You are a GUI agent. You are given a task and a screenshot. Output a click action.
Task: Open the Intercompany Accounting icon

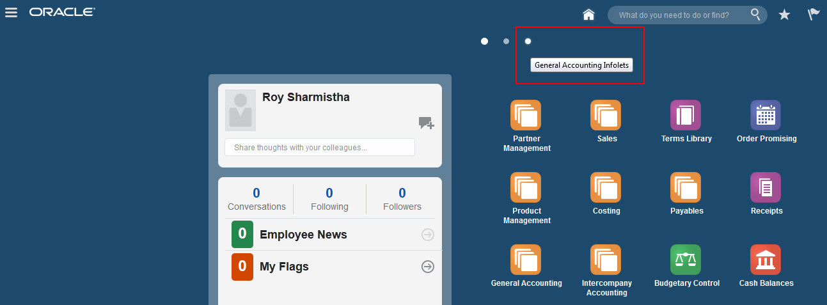coord(606,260)
